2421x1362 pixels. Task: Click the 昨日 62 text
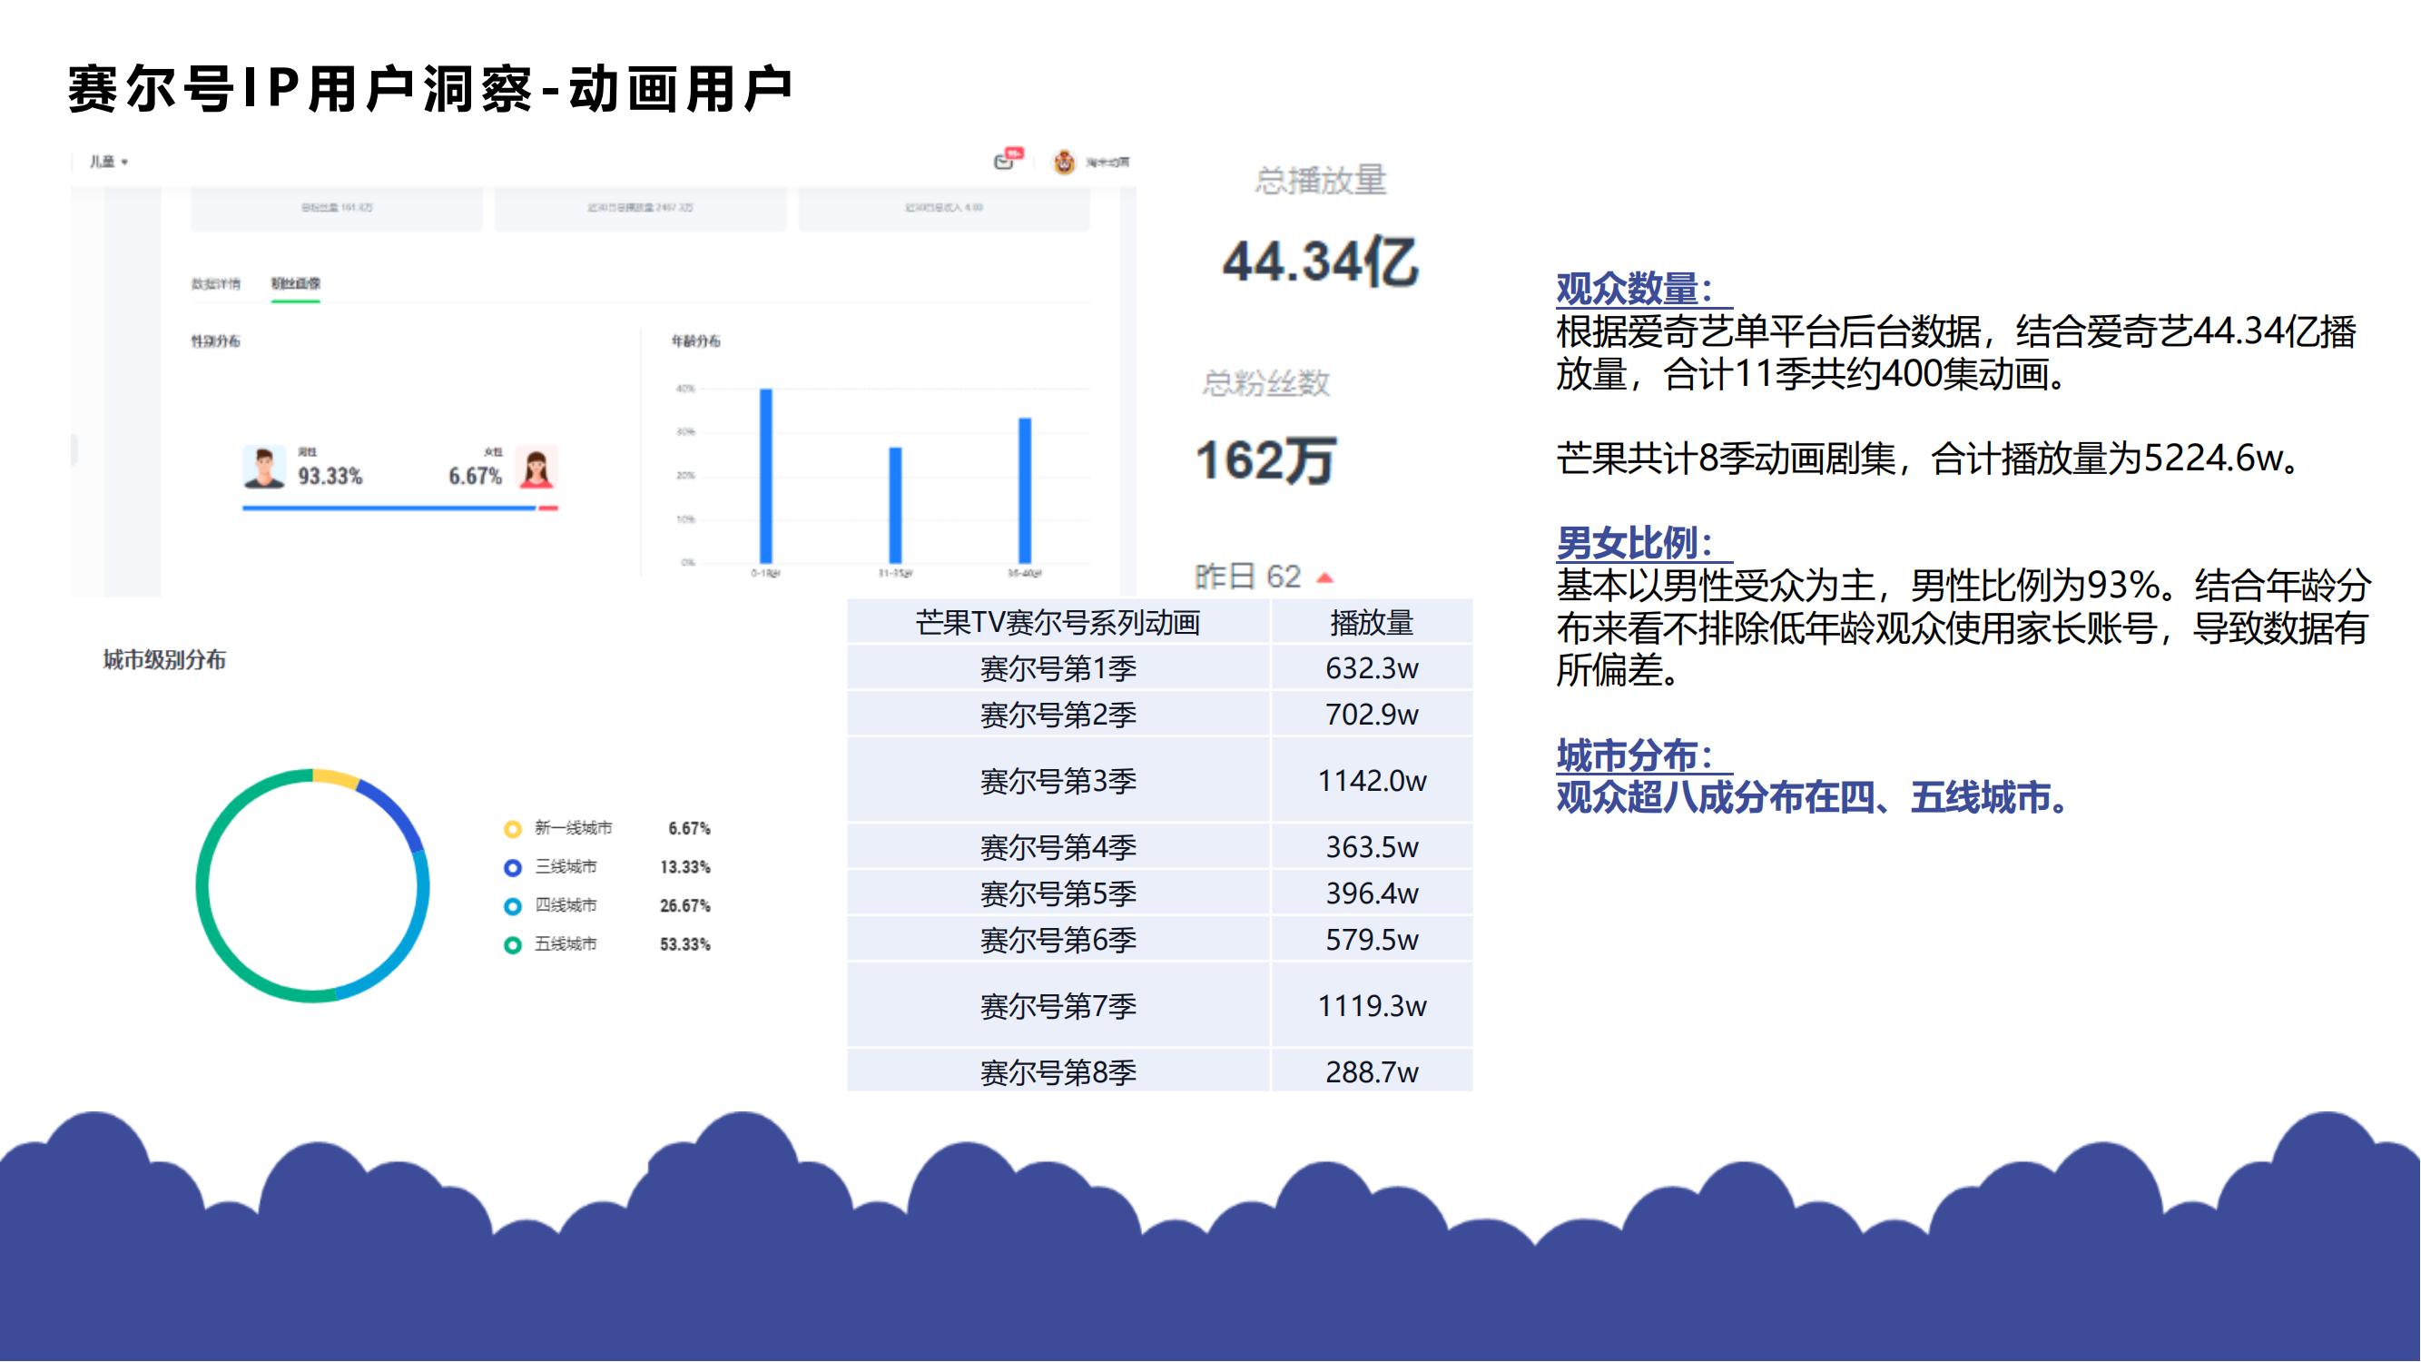pyautogui.click(x=1248, y=577)
